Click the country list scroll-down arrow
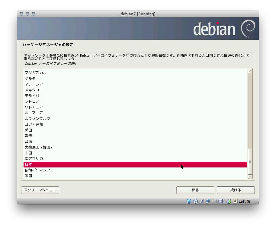This screenshot has width=276, height=228. (x=250, y=176)
